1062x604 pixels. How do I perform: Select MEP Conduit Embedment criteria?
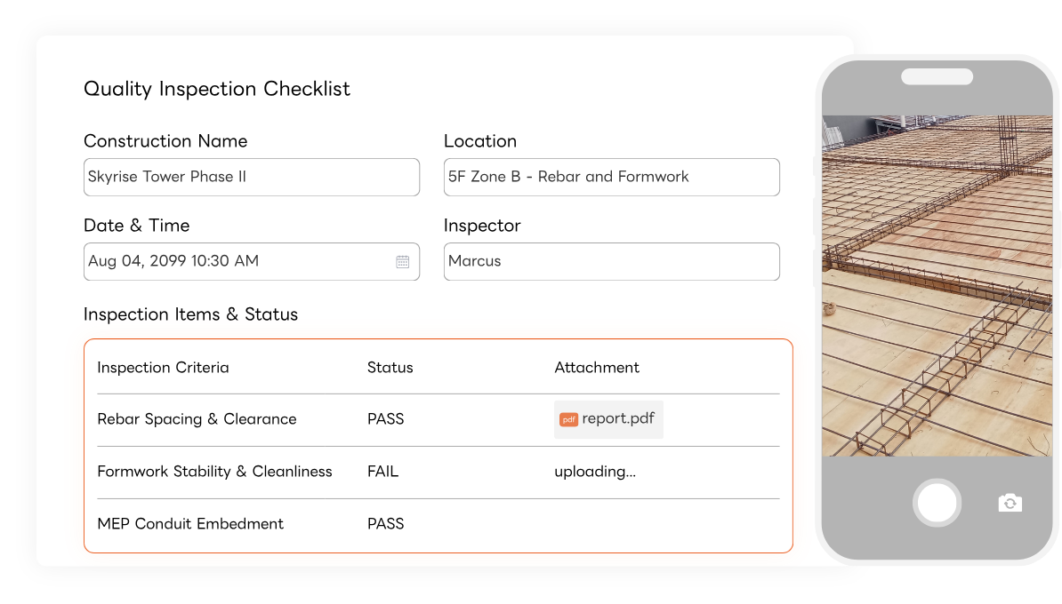[190, 524]
